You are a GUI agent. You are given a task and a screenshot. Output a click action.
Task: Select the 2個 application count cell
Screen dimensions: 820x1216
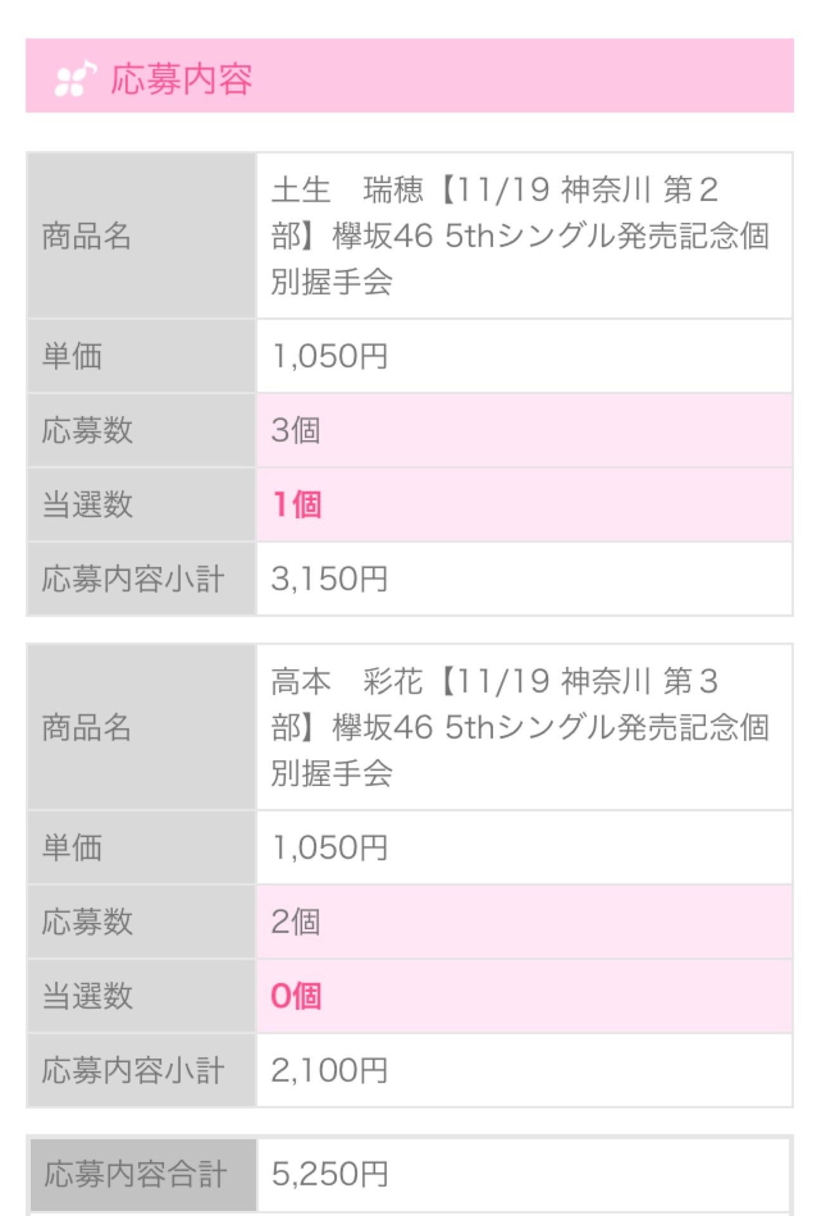coord(295,921)
